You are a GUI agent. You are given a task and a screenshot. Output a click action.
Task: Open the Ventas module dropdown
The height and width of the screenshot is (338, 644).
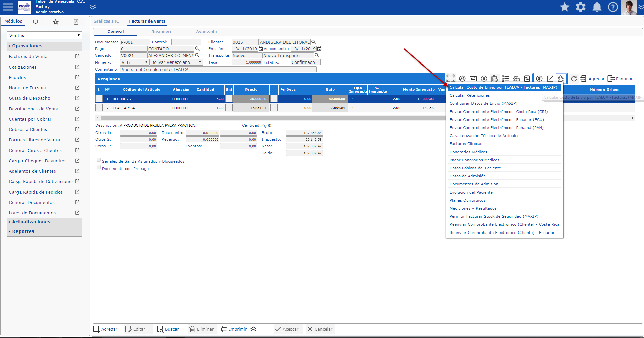[x=44, y=35]
